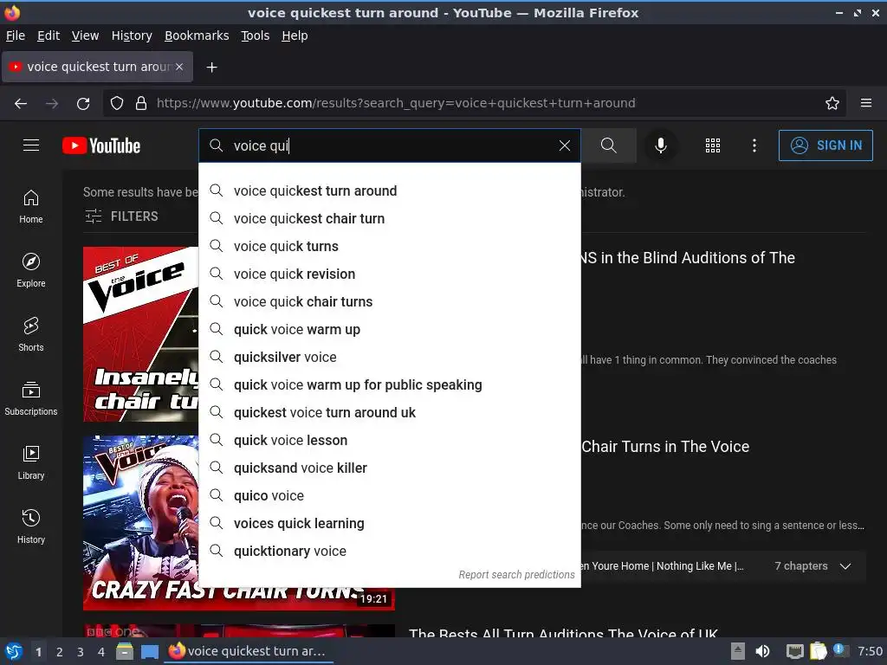This screenshot has height=665, width=887.
Task: Open Shorts in the sidebar
Action: pos(31,334)
